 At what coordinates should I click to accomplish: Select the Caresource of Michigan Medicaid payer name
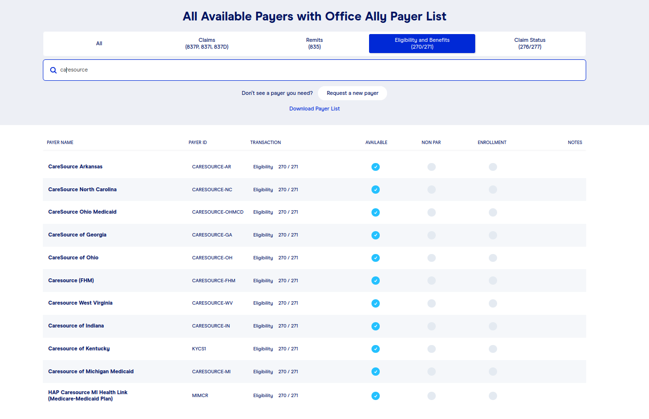[x=91, y=372]
